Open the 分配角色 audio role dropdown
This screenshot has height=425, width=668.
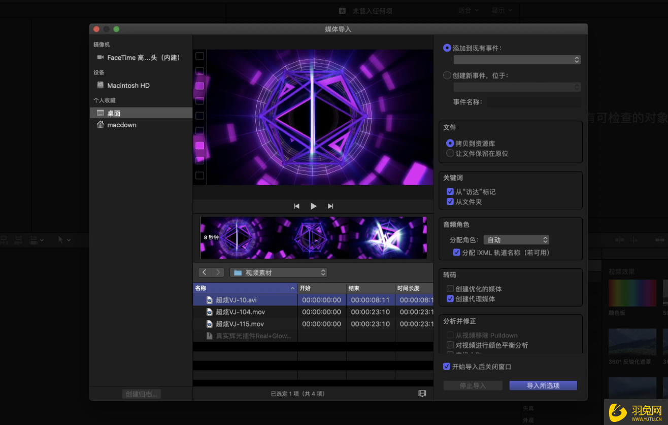pos(516,239)
